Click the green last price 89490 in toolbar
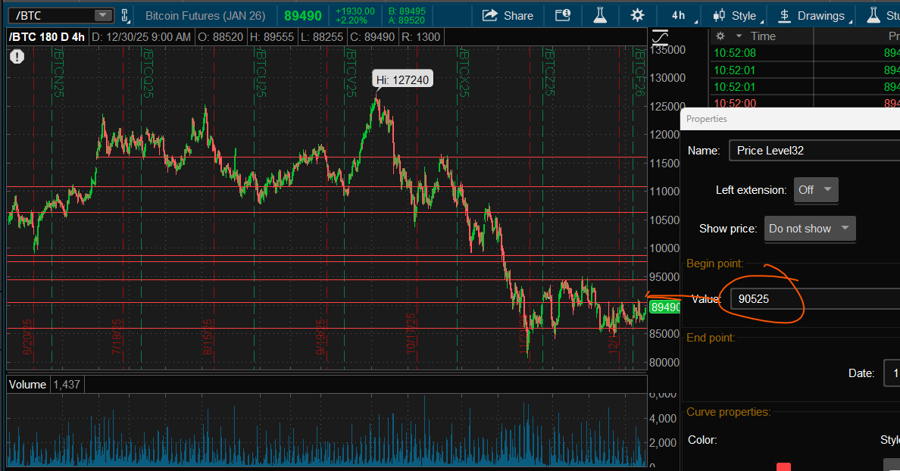The width and height of the screenshot is (900, 471). [x=303, y=16]
